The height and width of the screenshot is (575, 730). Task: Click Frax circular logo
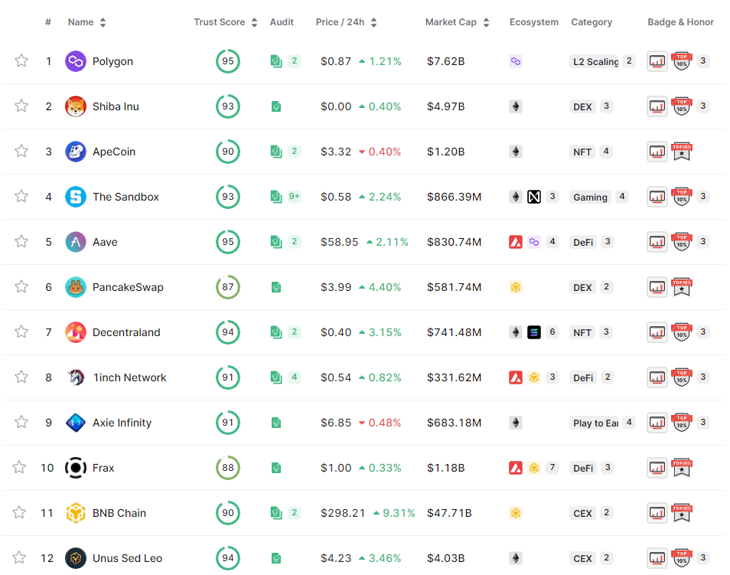coord(76,468)
